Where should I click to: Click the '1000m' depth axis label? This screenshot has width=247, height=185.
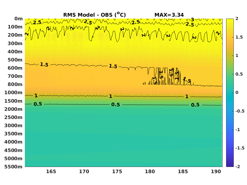tap(14, 92)
